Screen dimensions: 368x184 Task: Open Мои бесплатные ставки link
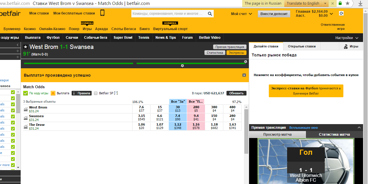coord(74,13)
